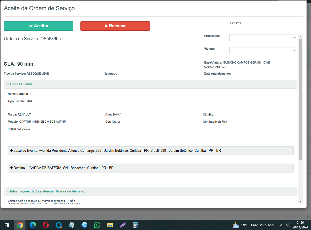This screenshot has width=311, height=230.
Task: Click the scrollbar up arrow
Action: tap(301, 36)
